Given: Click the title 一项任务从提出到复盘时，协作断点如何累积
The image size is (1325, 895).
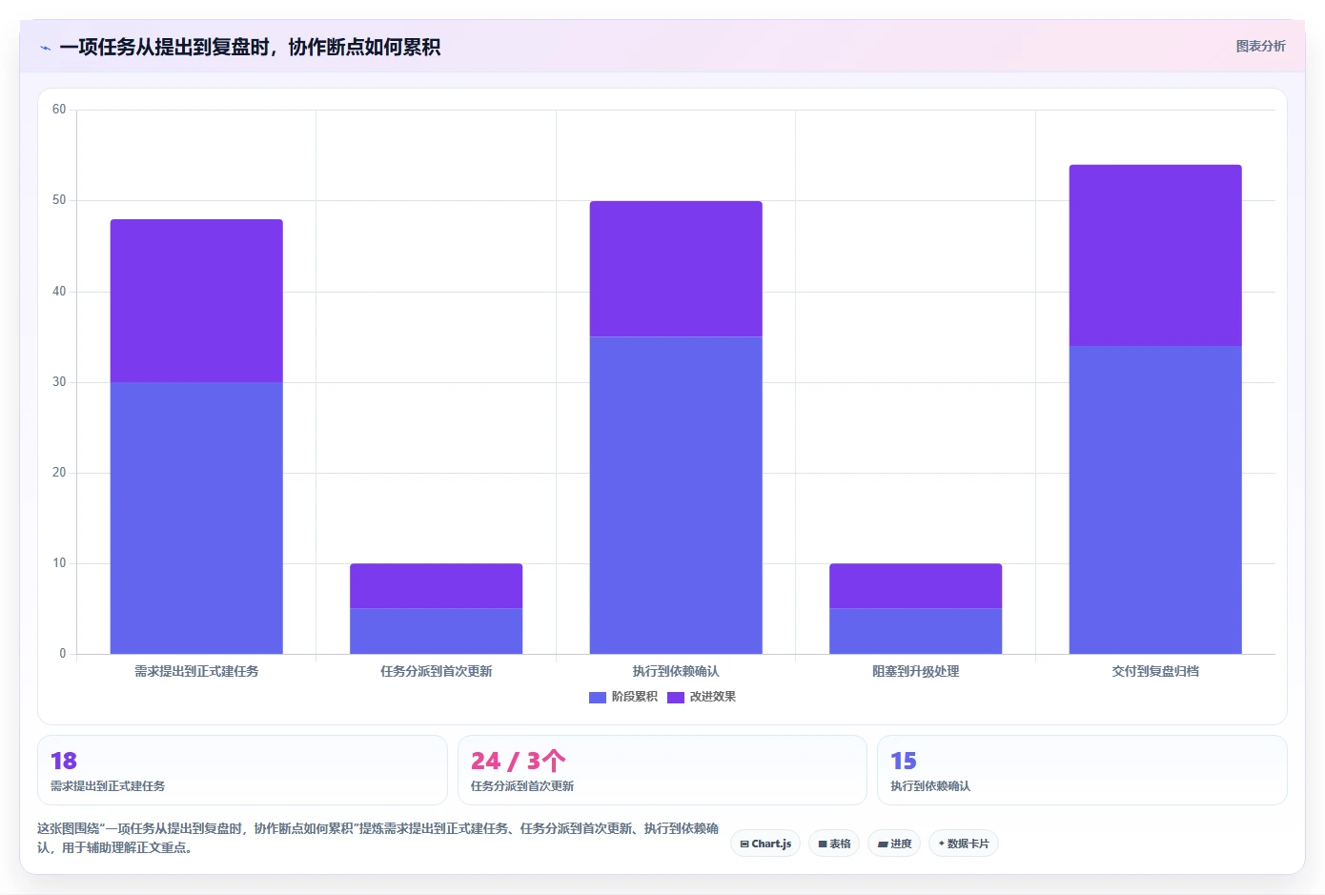Looking at the screenshot, I should (x=250, y=47).
